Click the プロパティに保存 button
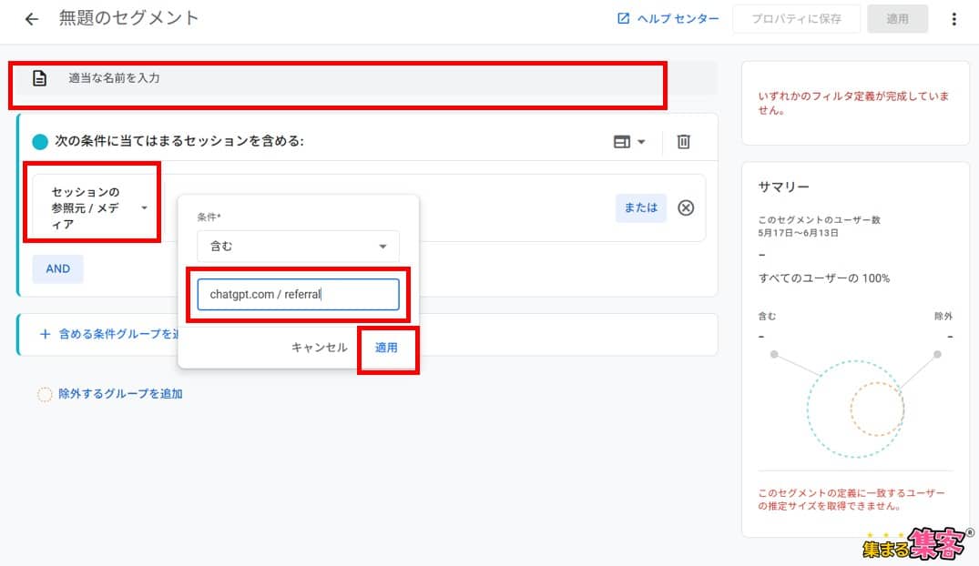979x566 pixels. pyautogui.click(x=796, y=19)
